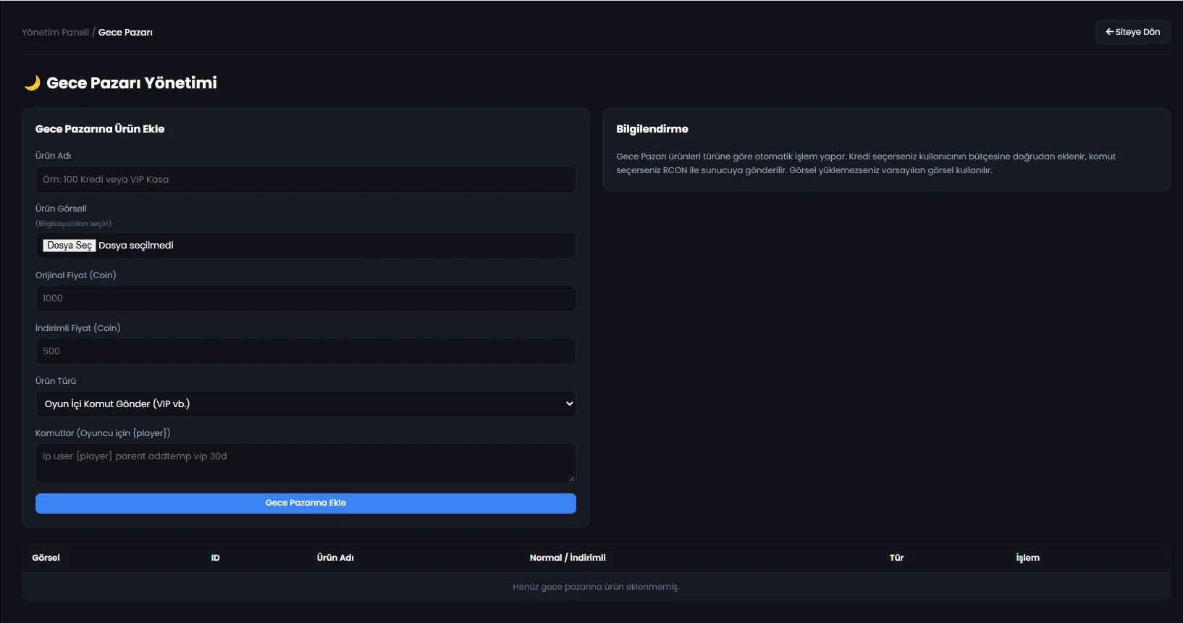This screenshot has height=623, width=1183.
Task: Click the Dosya Seç file chooser button
Action: 70,246
